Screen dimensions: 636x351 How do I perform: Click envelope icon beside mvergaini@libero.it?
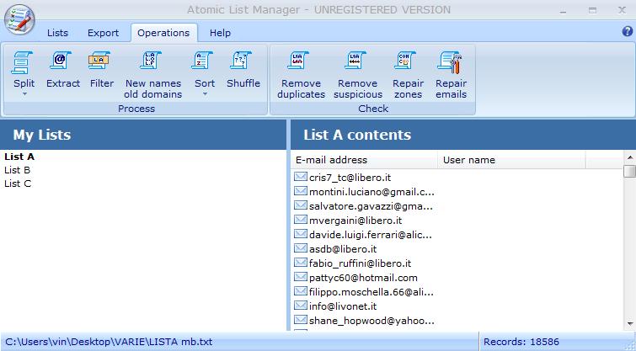point(301,220)
